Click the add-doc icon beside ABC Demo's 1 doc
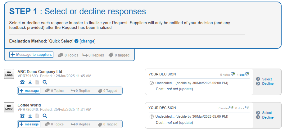 pos(247,74)
